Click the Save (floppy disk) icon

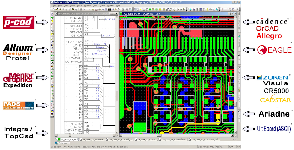click(73, 9)
